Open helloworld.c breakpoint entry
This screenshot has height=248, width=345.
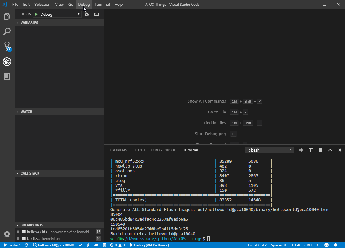[x=59, y=232]
